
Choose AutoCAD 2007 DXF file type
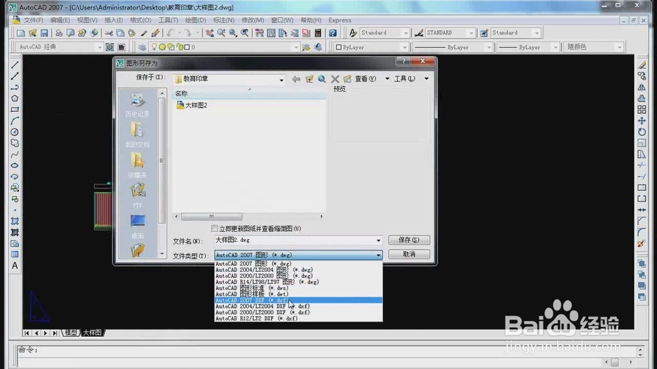pyautogui.click(x=298, y=300)
